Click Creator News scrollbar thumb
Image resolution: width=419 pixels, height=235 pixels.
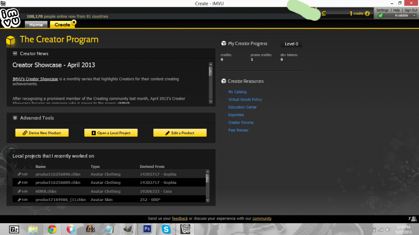click(211, 71)
